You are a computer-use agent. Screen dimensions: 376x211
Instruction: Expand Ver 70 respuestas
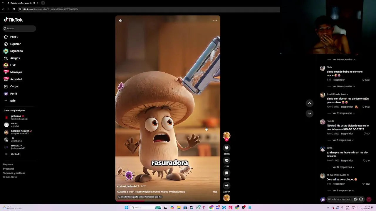[344, 86]
